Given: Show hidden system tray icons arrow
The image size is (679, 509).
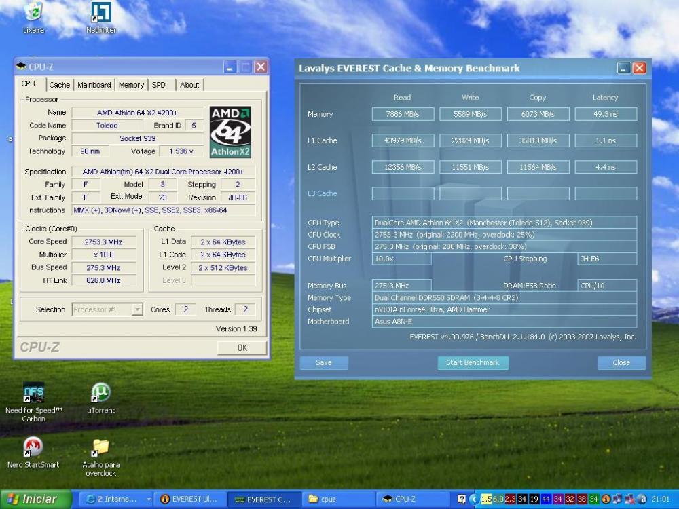Looking at the screenshot, I should (473, 499).
